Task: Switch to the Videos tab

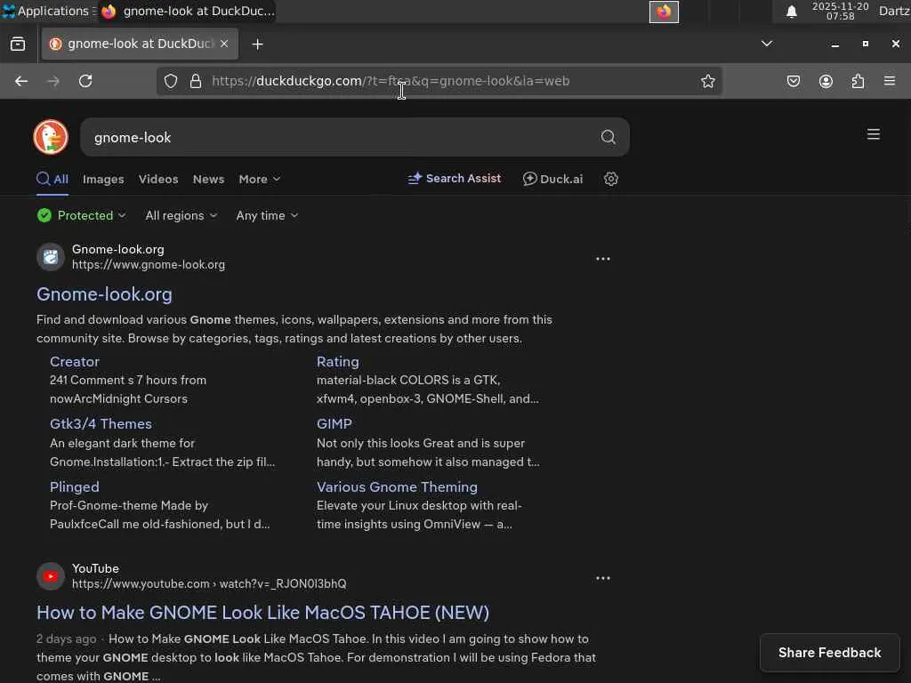Action: point(158,180)
